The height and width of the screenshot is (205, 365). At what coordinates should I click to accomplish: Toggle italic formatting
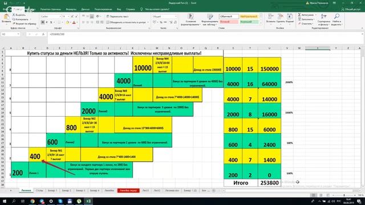tap(47, 22)
